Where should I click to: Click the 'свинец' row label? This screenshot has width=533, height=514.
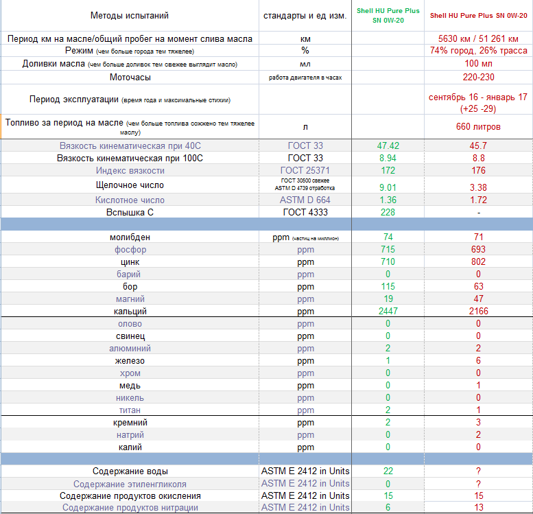point(130,336)
